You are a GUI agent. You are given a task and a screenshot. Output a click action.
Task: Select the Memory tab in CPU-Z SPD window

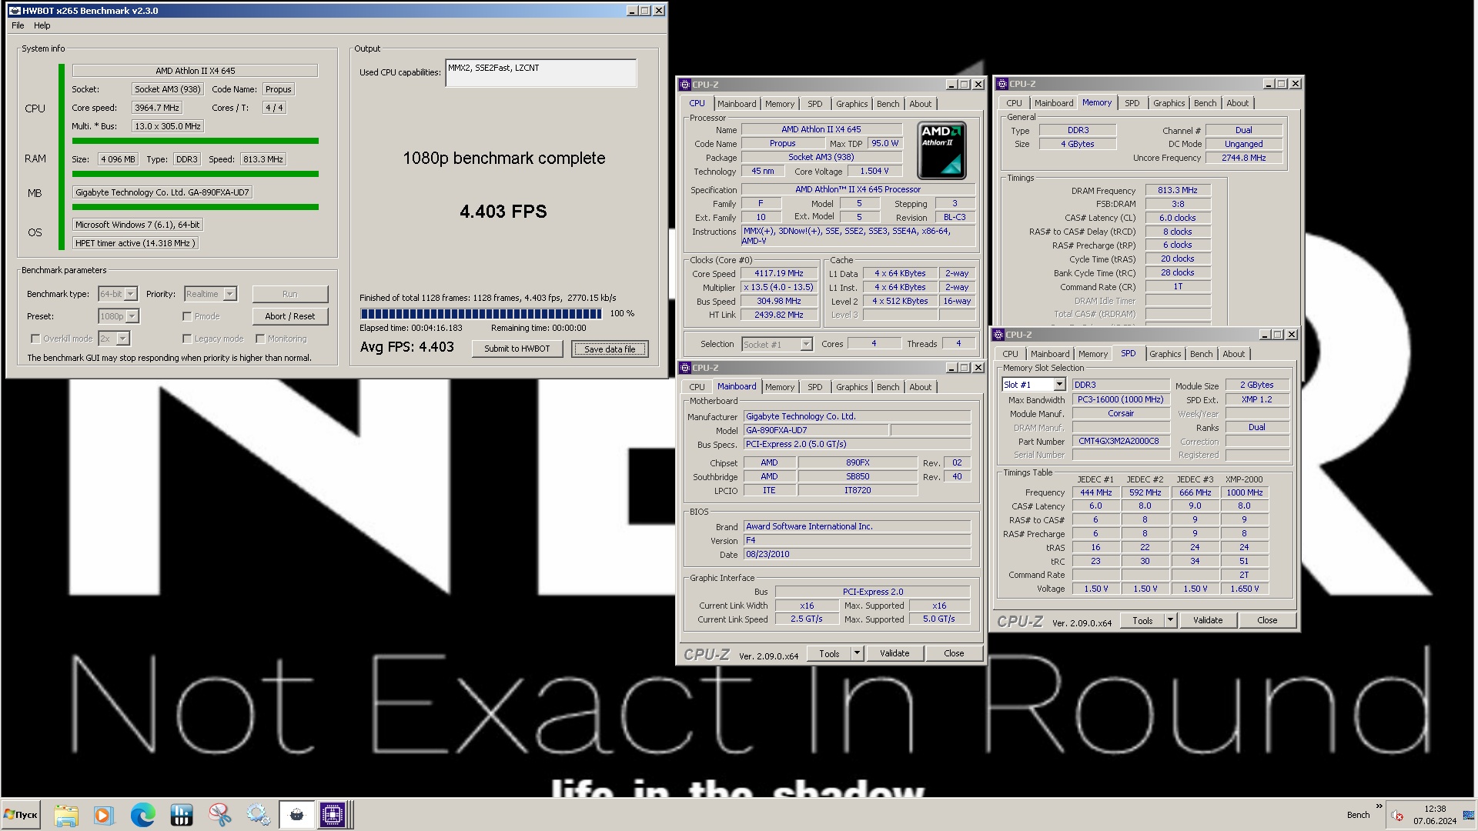(x=1092, y=354)
